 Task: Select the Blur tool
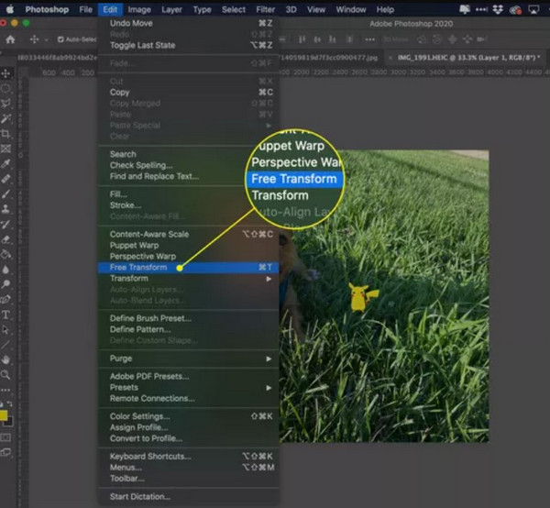coord(5,270)
